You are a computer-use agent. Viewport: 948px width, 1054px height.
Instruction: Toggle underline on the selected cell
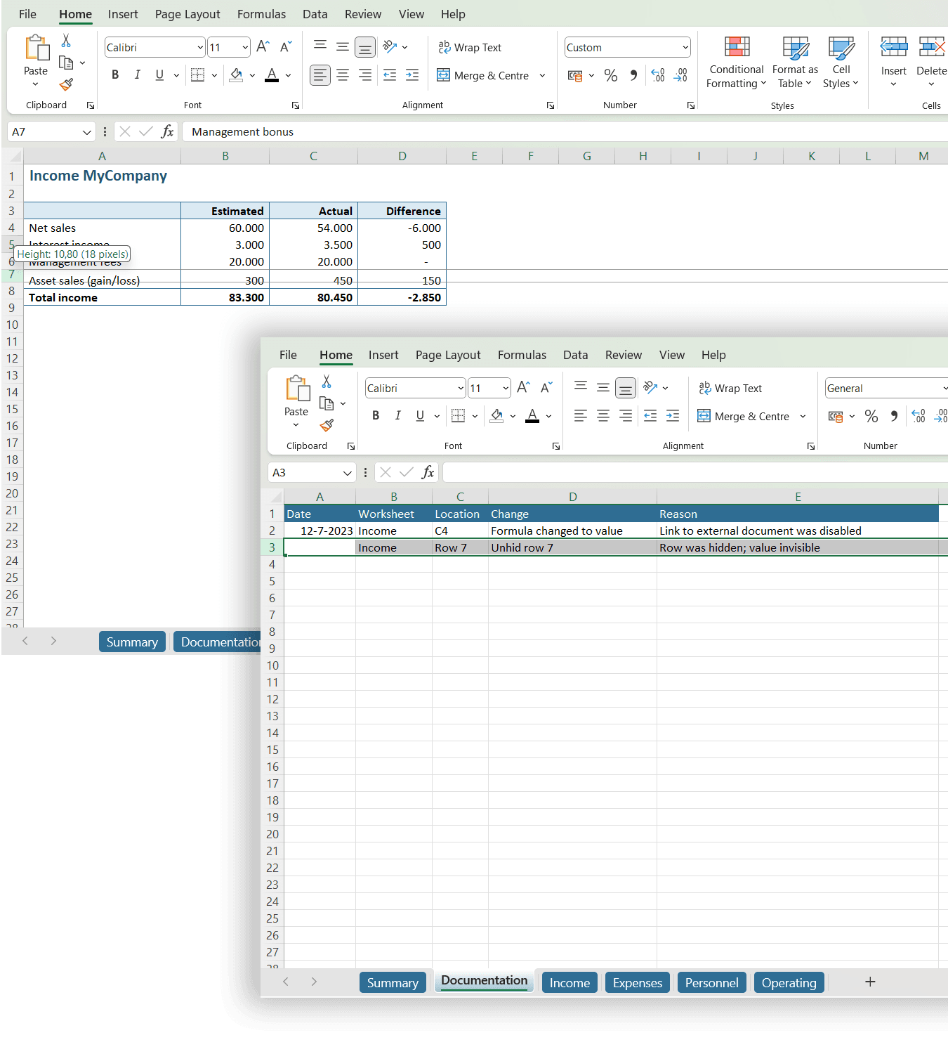click(x=159, y=74)
